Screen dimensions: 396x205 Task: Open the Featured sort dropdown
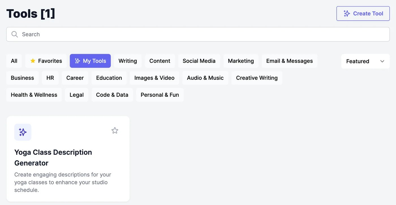coord(365,61)
